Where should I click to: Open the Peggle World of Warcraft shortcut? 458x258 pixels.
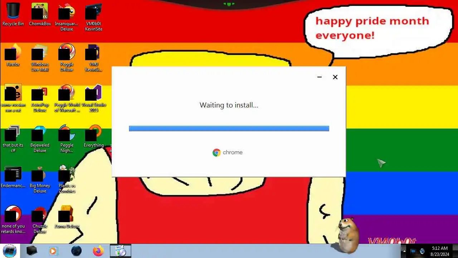[x=67, y=98]
